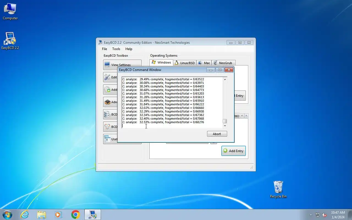
Task: Click the Advanced Settings chip icon
Action: tap(107, 102)
